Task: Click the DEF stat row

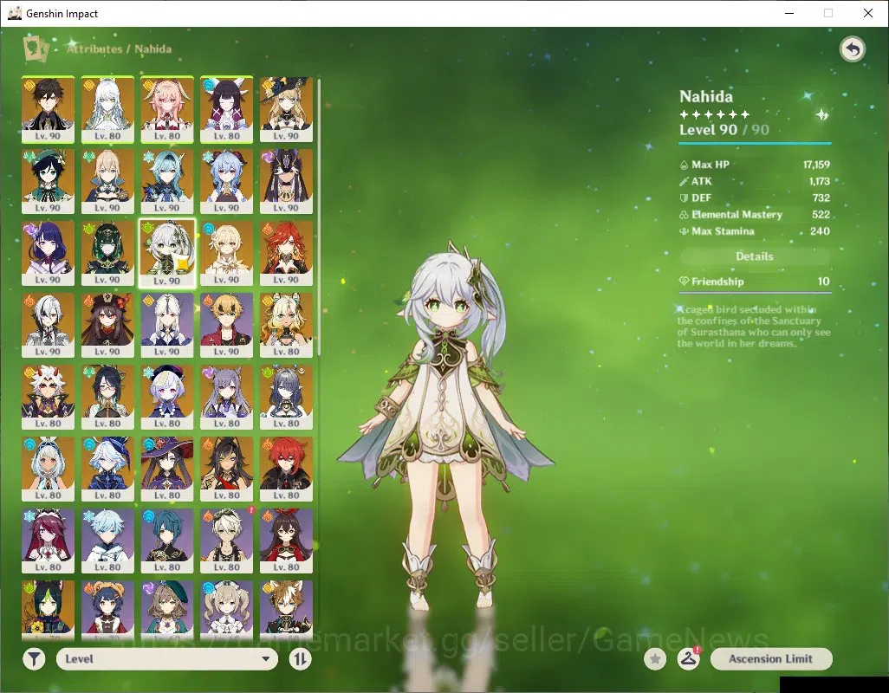Action: click(x=755, y=198)
